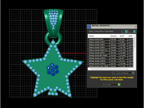The width and height of the screenshot is (144, 108).
Task: Click the 9.19 DWT cell
Action: 123,39
